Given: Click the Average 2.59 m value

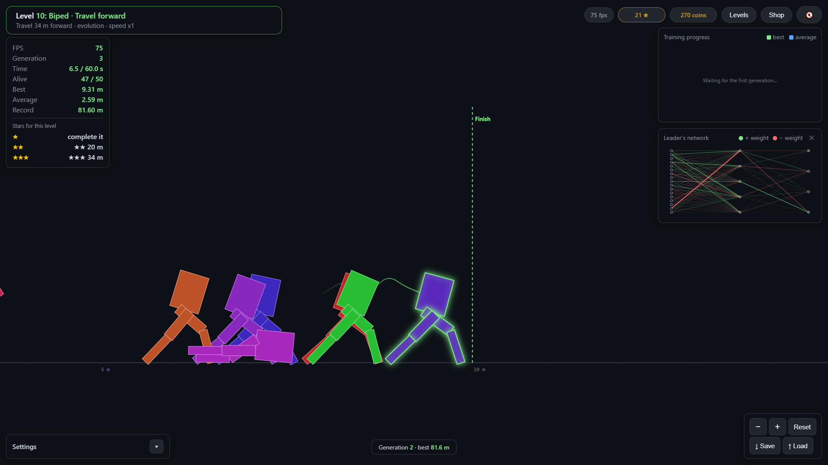Looking at the screenshot, I should (x=92, y=99).
